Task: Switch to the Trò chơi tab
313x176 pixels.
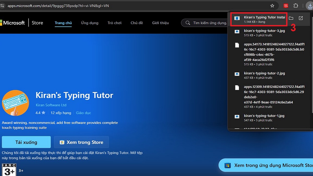Action: [x=115, y=23]
